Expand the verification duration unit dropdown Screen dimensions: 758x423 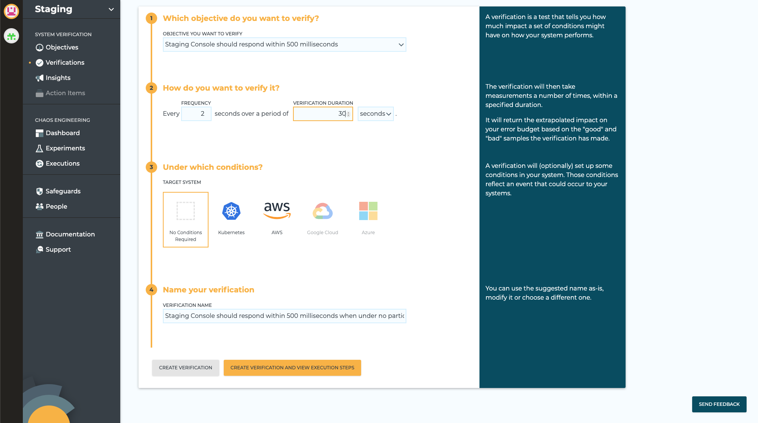tap(376, 113)
